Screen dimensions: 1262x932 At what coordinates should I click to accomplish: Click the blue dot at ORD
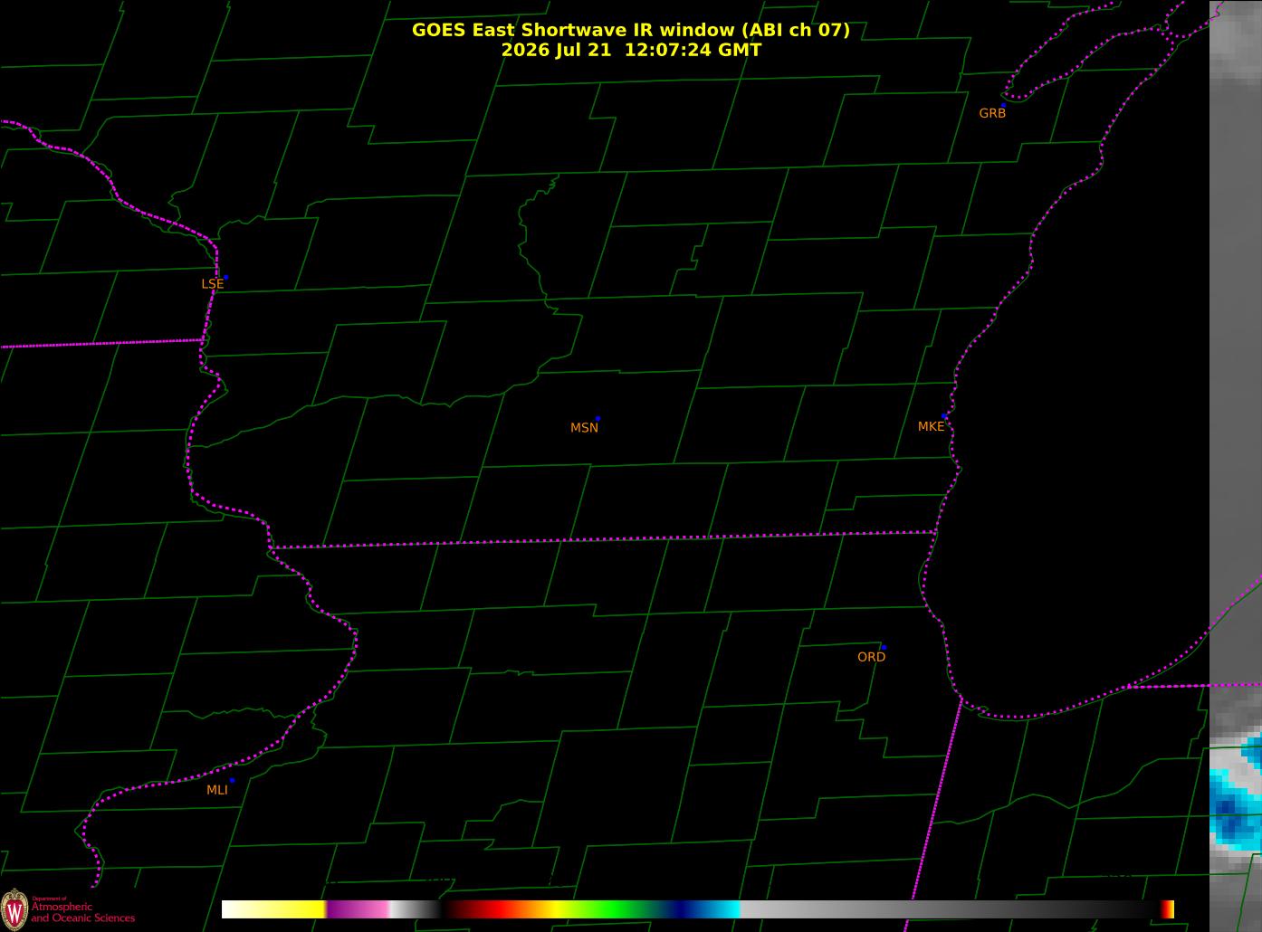click(x=884, y=648)
